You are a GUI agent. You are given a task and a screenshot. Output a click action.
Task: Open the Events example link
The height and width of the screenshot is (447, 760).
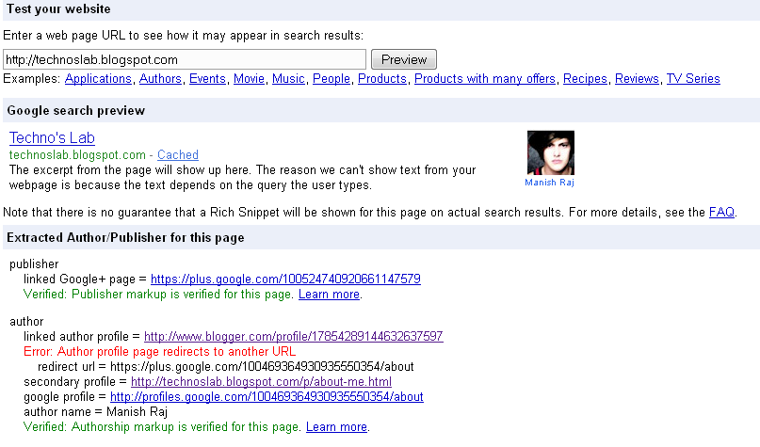click(207, 78)
